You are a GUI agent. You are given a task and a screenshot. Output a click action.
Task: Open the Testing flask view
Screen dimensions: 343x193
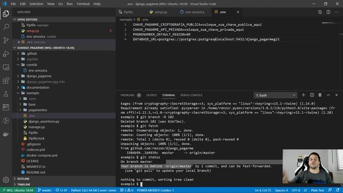6,94
